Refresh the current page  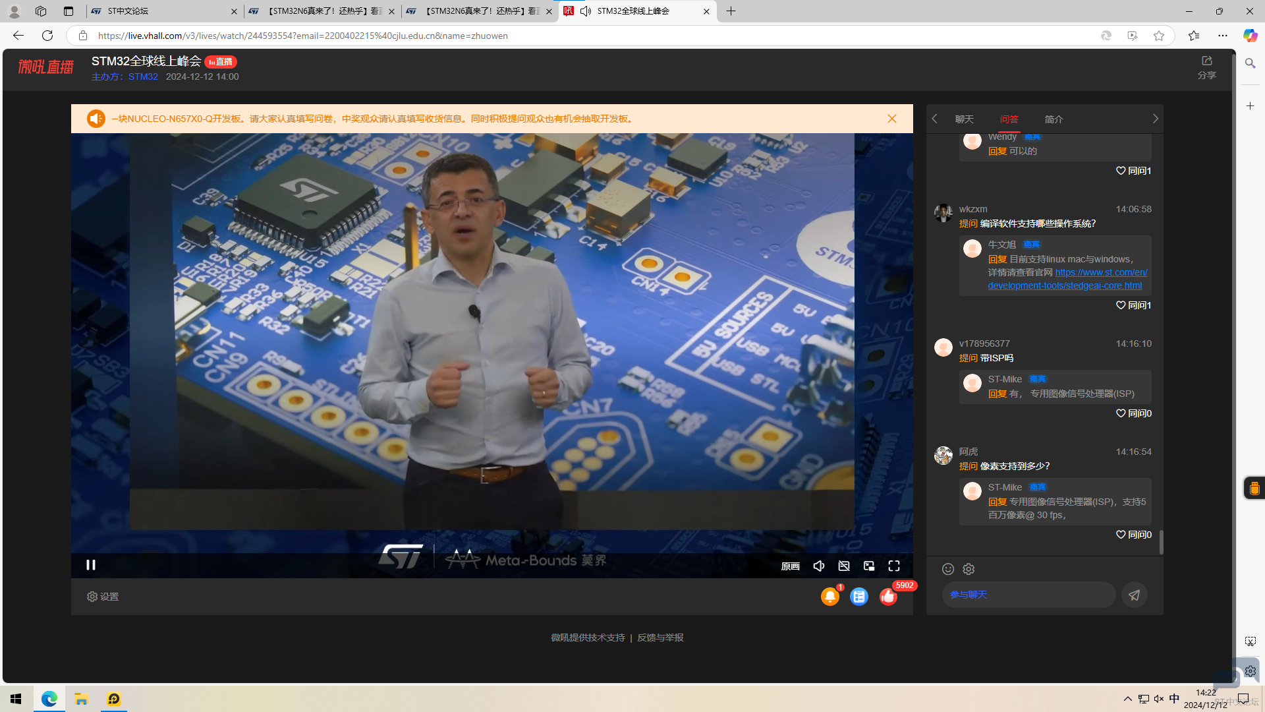pyautogui.click(x=47, y=36)
